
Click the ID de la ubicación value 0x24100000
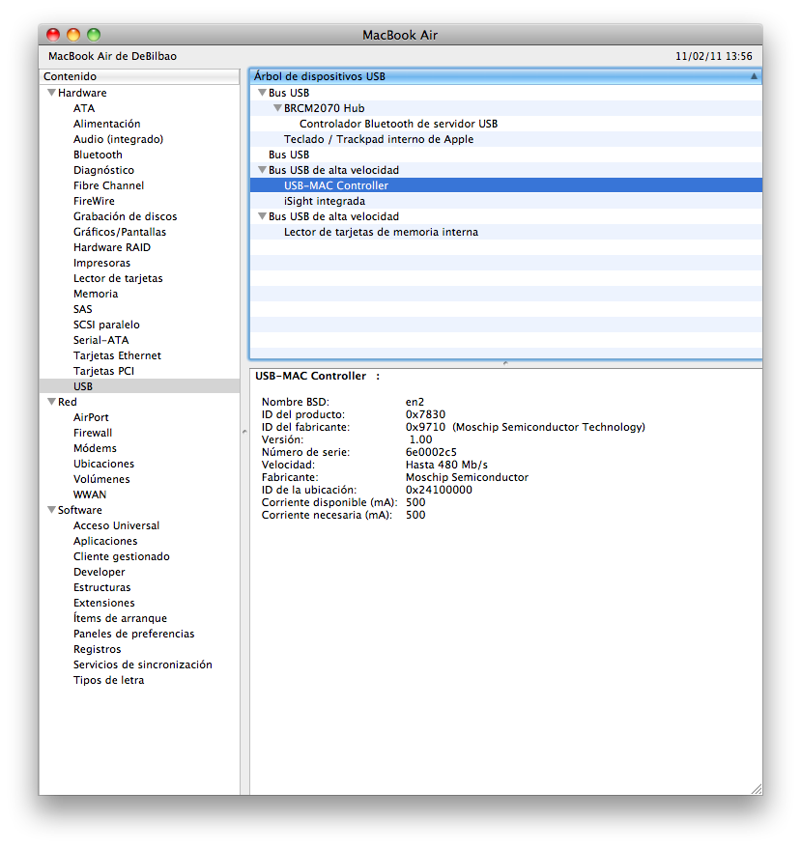tap(439, 490)
